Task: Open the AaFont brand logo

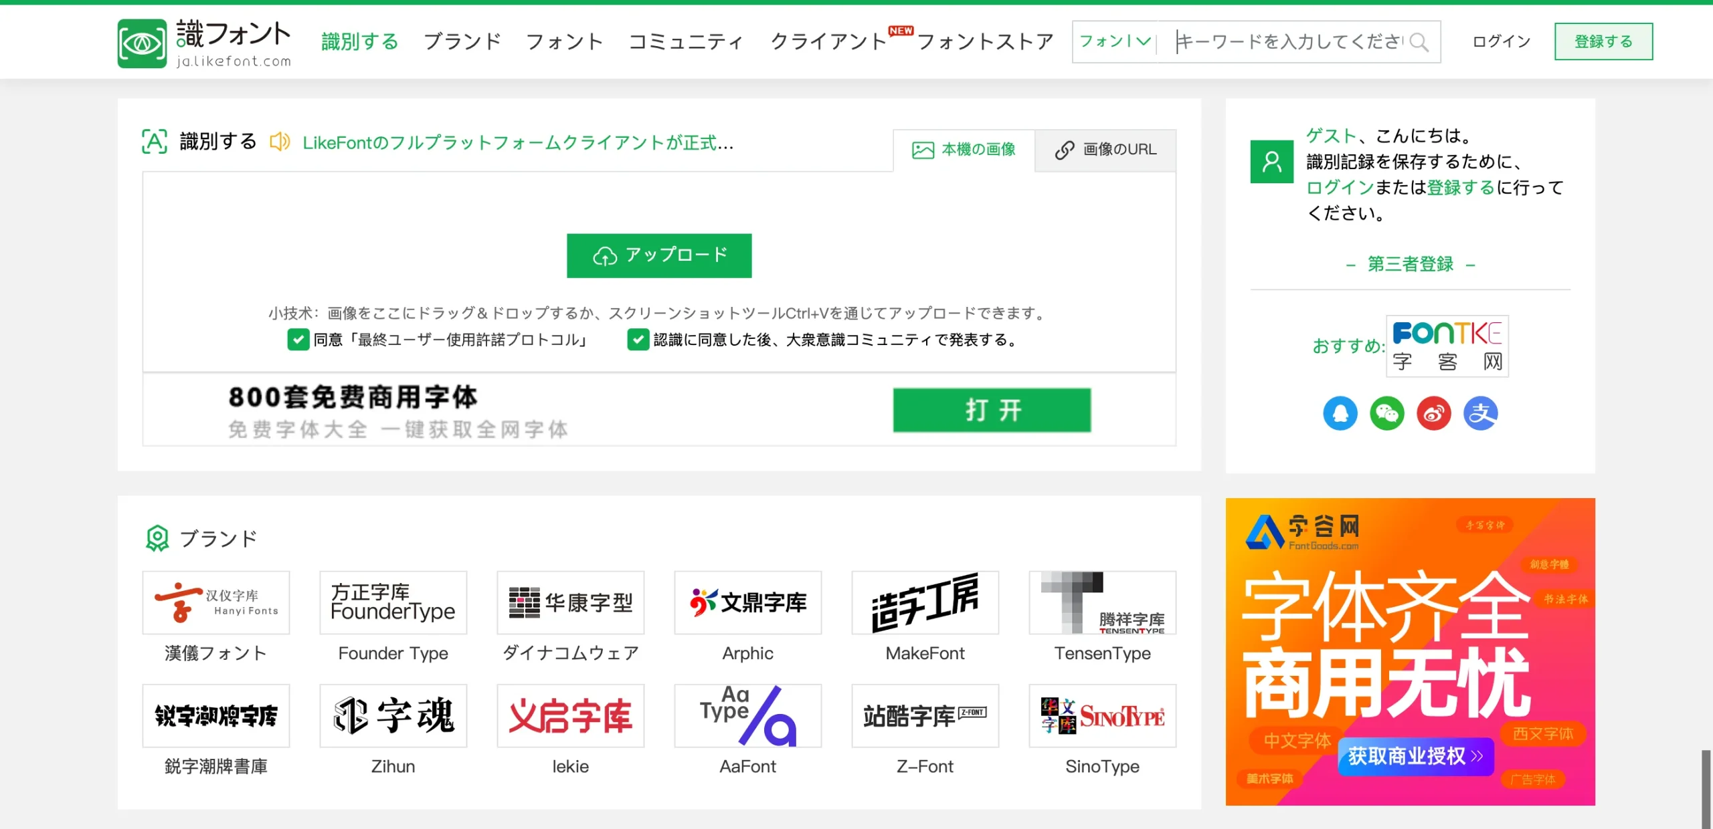Action: click(748, 715)
